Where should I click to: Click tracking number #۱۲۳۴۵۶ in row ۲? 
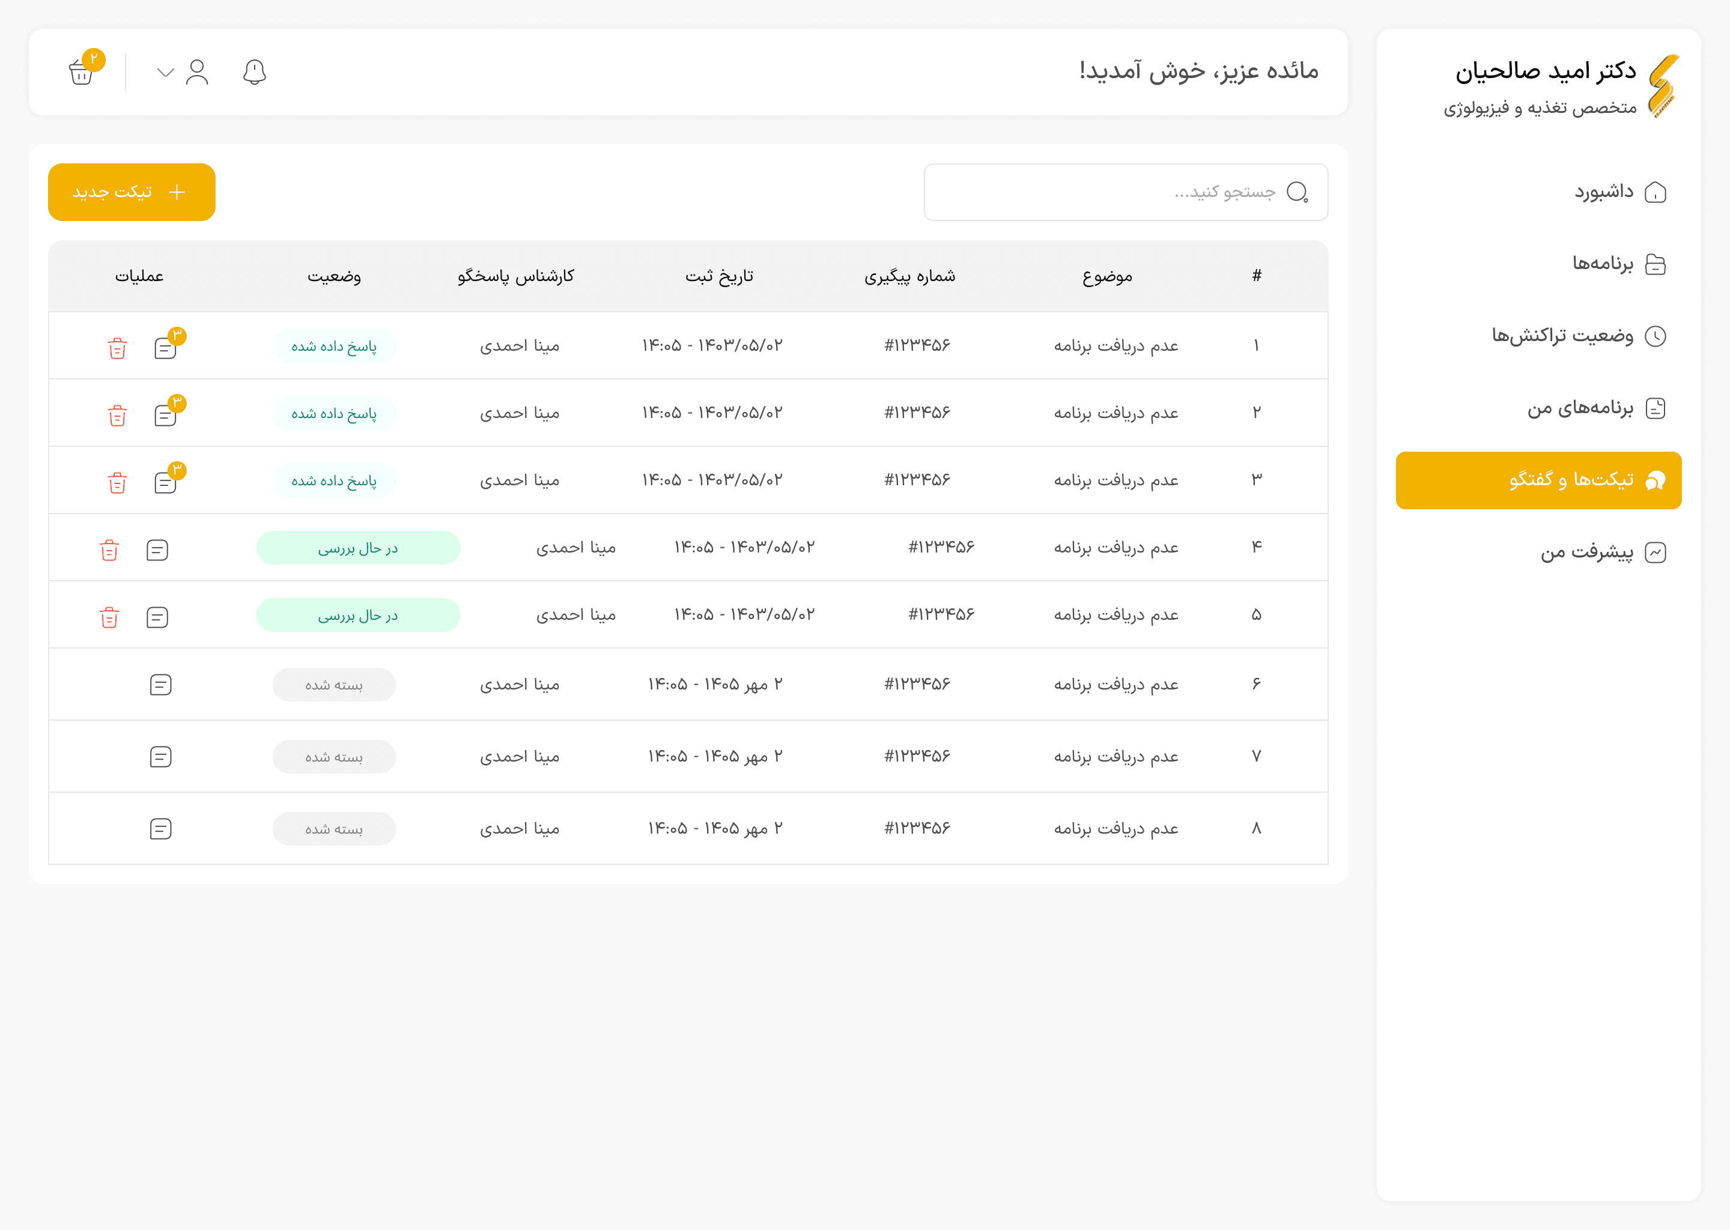tap(917, 413)
